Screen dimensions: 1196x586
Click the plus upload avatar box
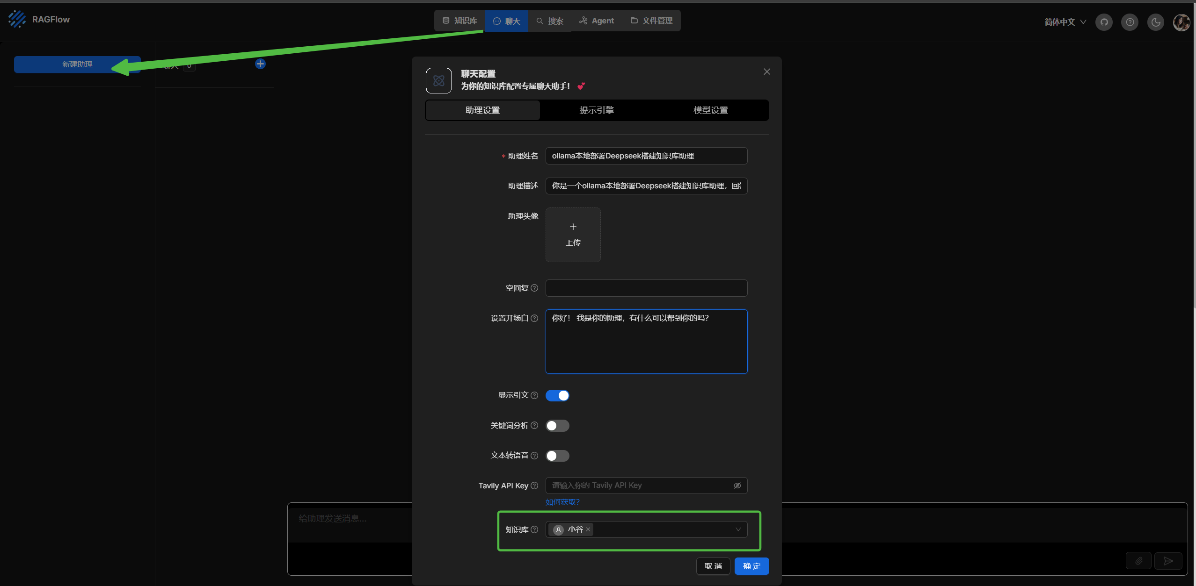[x=573, y=235]
